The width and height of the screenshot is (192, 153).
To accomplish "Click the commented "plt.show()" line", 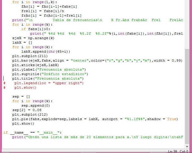I will pyautogui.click(x=20, y=87).
